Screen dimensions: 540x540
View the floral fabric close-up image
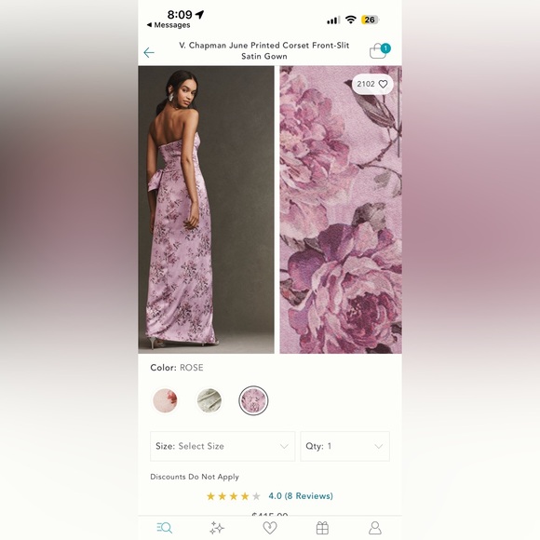pyautogui.click(x=341, y=209)
